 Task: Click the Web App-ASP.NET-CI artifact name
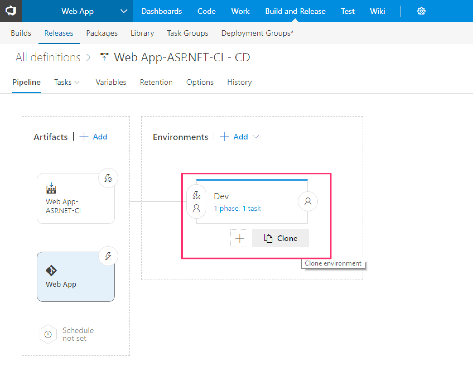pyautogui.click(x=63, y=206)
